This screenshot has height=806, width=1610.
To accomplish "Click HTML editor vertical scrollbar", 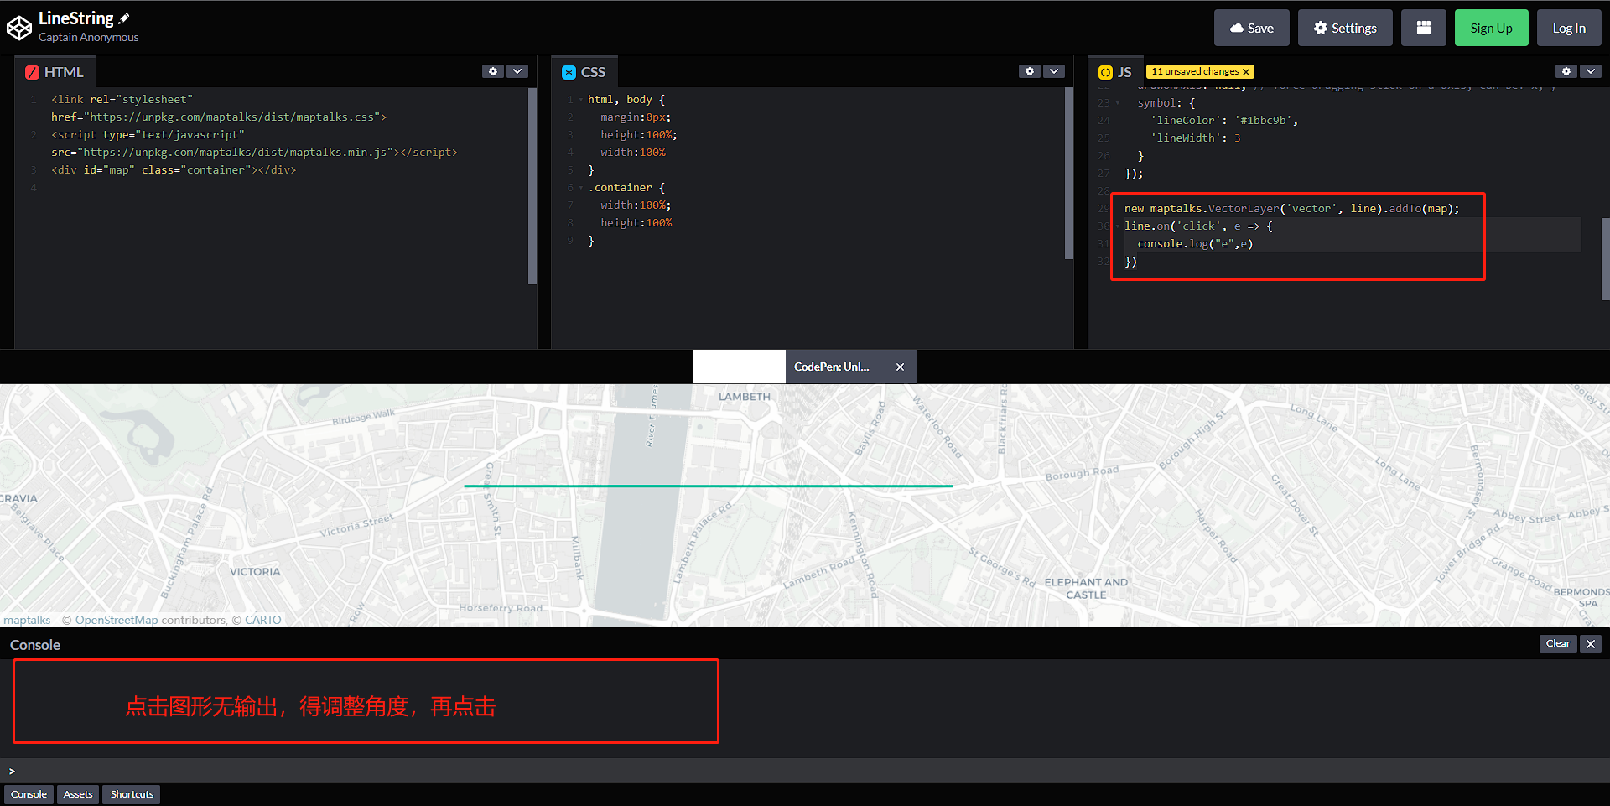I will 532,186.
